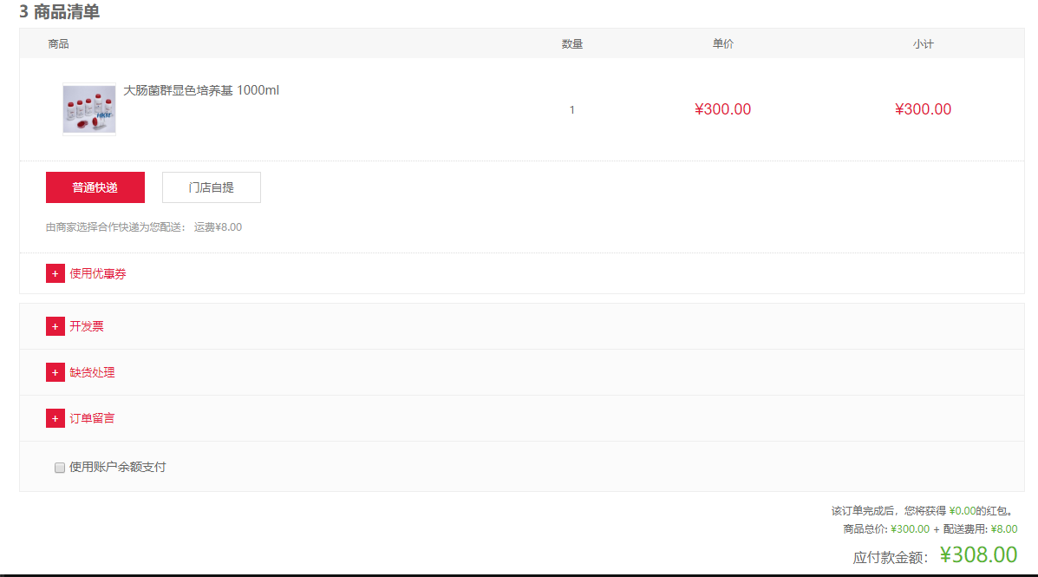
Task: Select 普通快递 delivery option
Action: 95,187
